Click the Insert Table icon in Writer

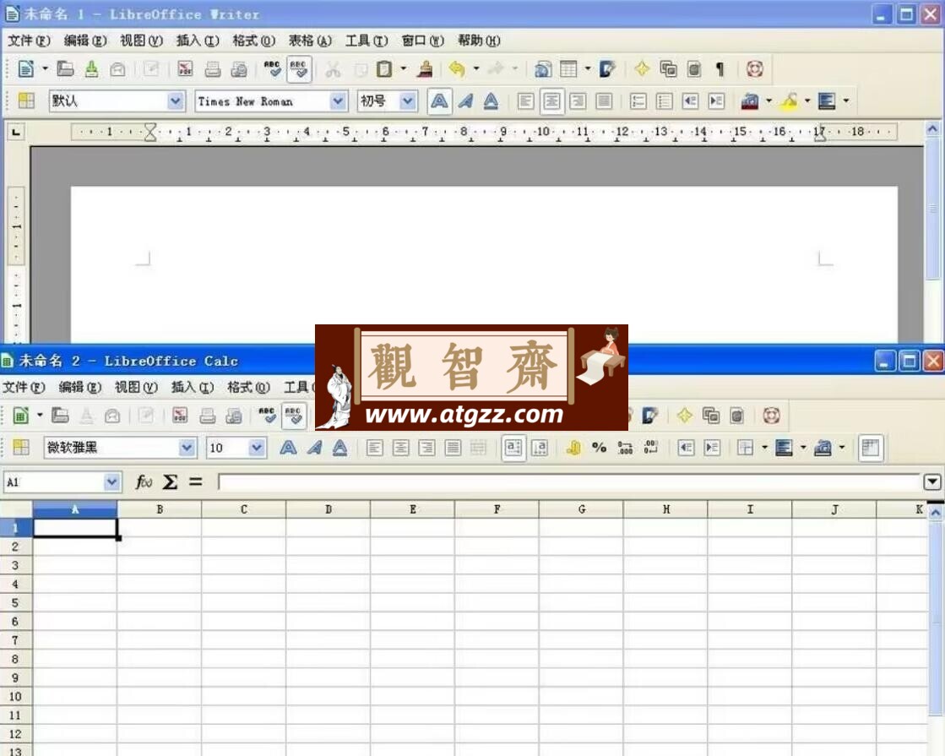pyautogui.click(x=568, y=68)
